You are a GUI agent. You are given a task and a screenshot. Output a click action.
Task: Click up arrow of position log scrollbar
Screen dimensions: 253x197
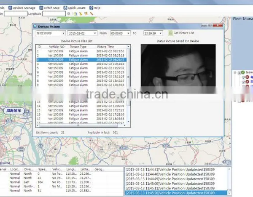click(229, 169)
